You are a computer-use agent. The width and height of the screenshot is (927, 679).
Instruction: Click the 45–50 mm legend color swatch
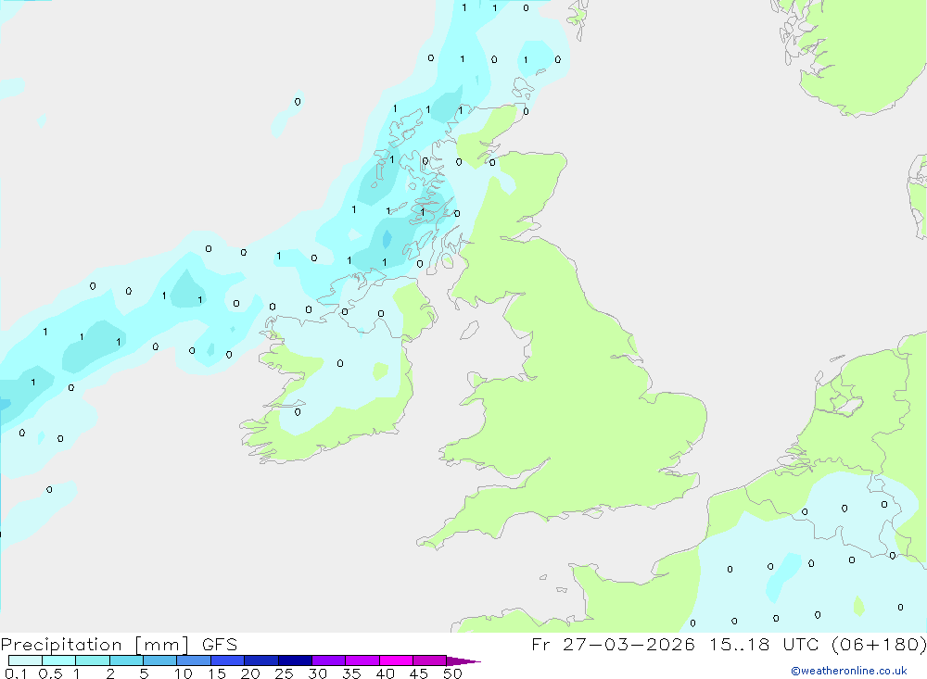coord(430,660)
